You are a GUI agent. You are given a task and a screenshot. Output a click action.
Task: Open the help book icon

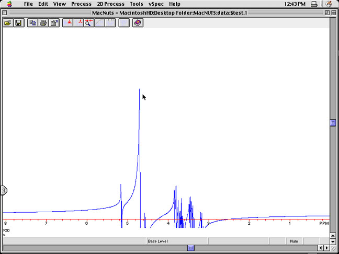(138, 23)
